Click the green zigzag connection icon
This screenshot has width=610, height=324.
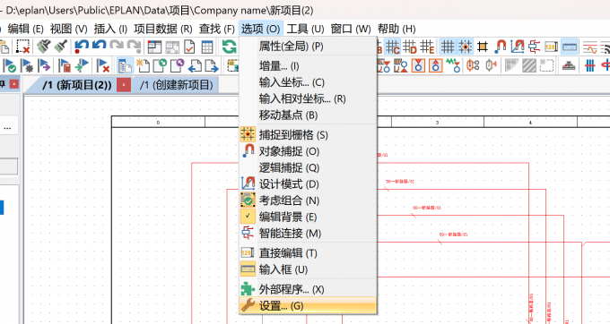pos(453,65)
